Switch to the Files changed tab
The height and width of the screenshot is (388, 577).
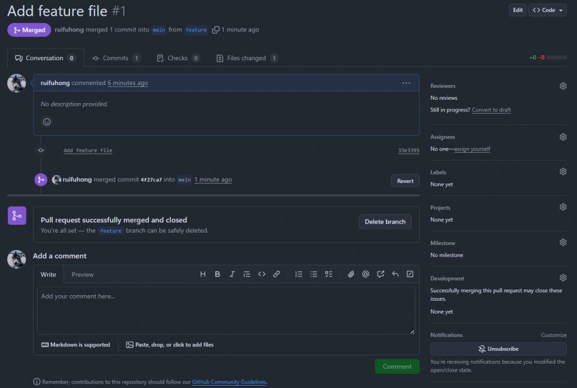tap(247, 58)
